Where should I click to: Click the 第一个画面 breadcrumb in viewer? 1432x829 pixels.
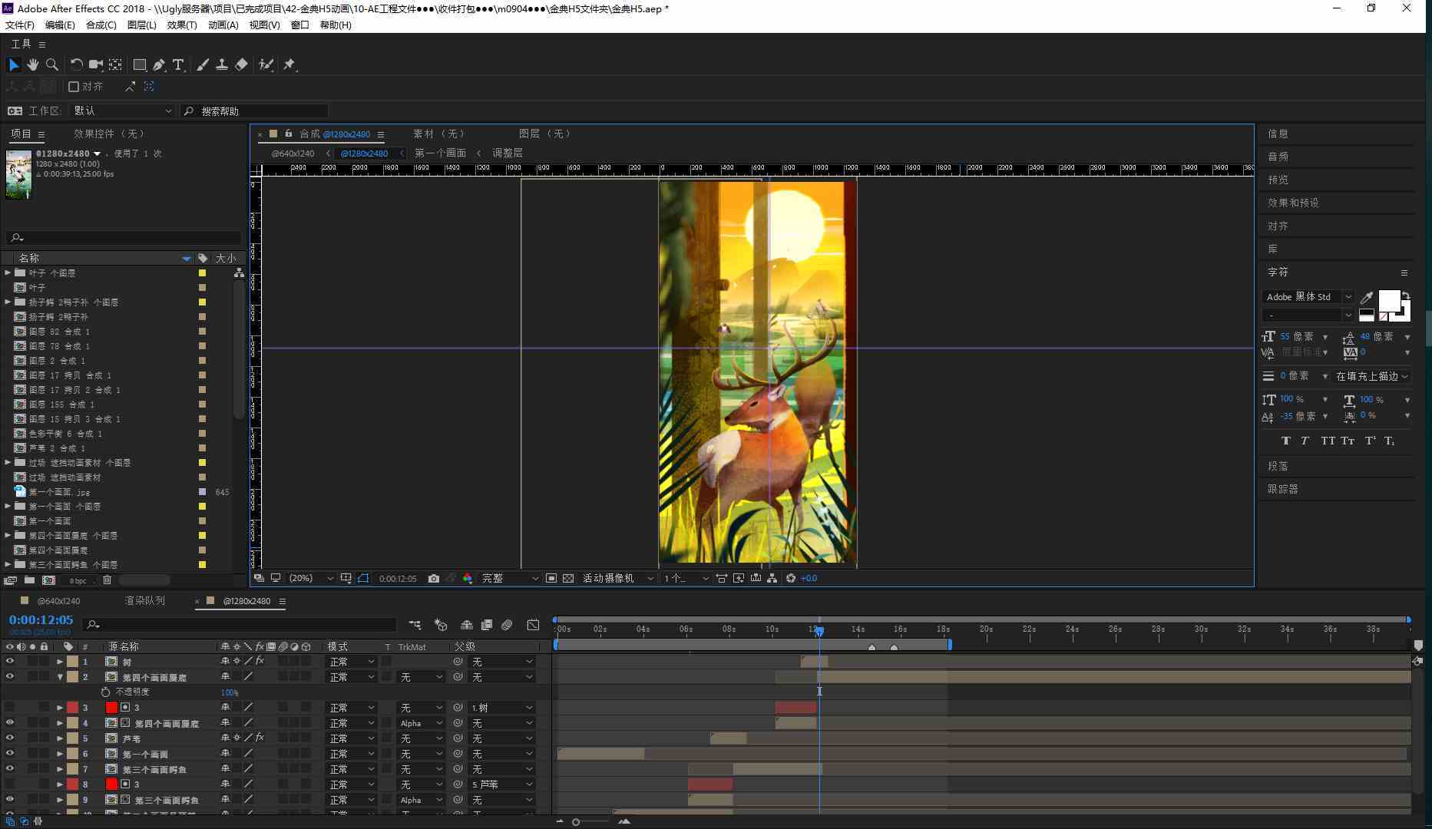pyautogui.click(x=440, y=154)
